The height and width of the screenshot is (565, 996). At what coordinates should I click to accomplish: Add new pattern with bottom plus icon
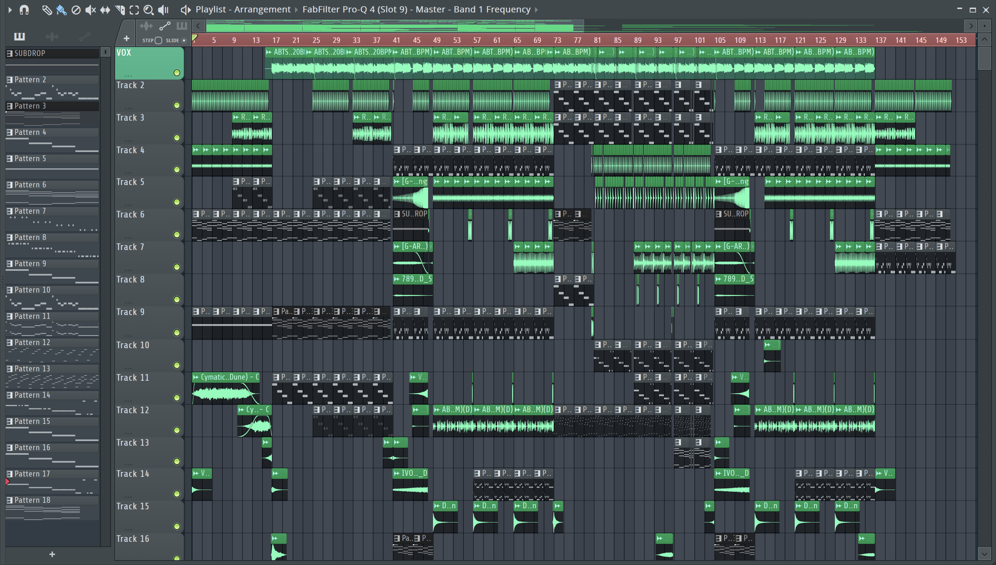pyautogui.click(x=52, y=554)
